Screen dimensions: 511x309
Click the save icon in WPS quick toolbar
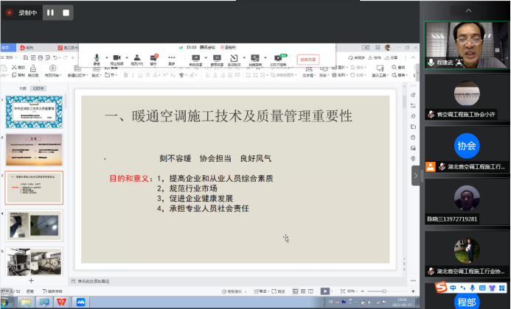point(25,57)
